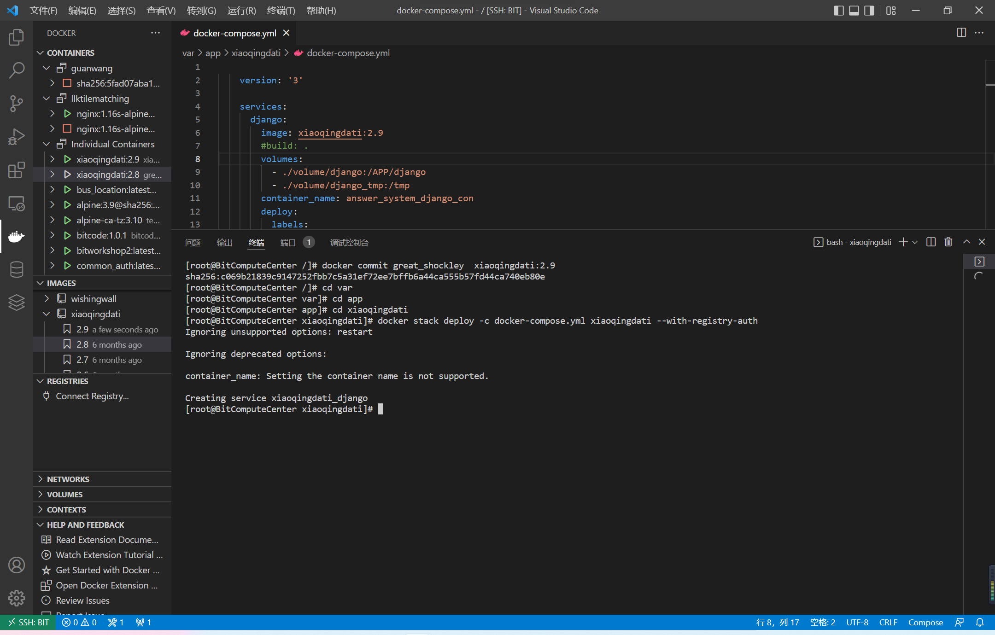This screenshot has width=995, height=635.
Task: Expand the CONTEXTS section
Action: (102, 509)
